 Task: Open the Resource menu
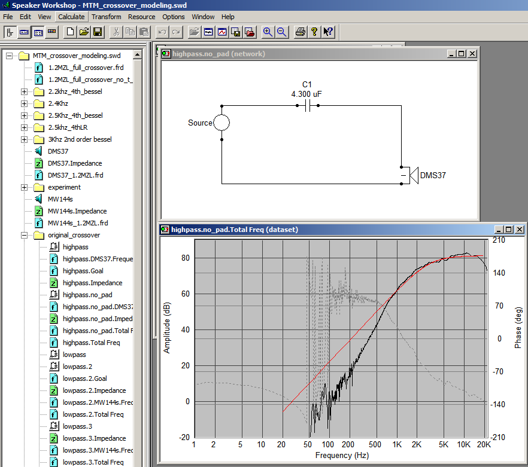coord(141,17)
